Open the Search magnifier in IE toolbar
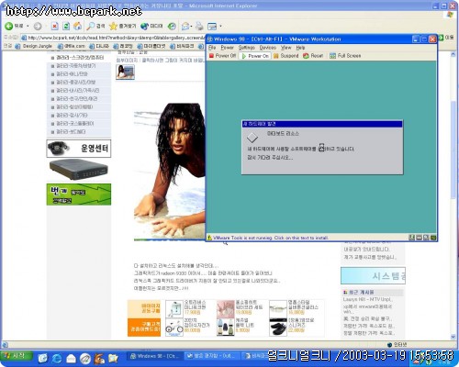459x367 pixels. 91,27
